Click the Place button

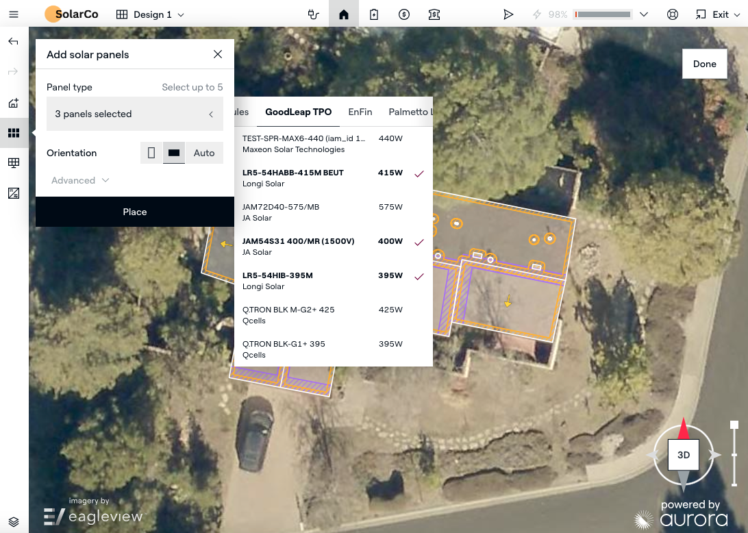tap(135, 212)
